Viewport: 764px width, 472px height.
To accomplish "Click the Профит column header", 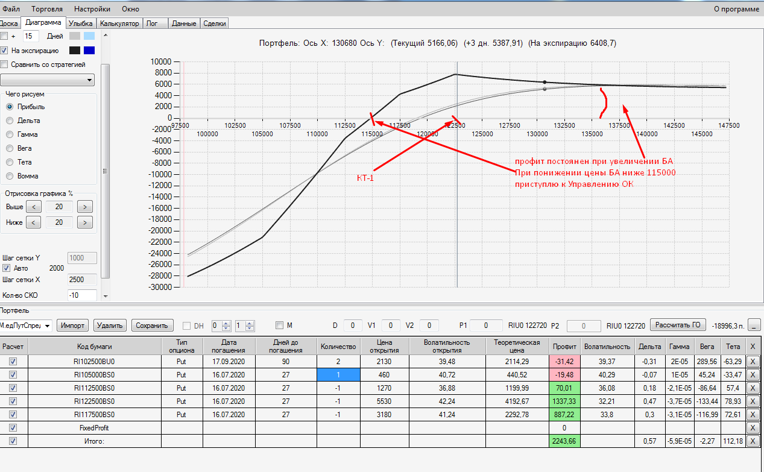I will point(564,346).
